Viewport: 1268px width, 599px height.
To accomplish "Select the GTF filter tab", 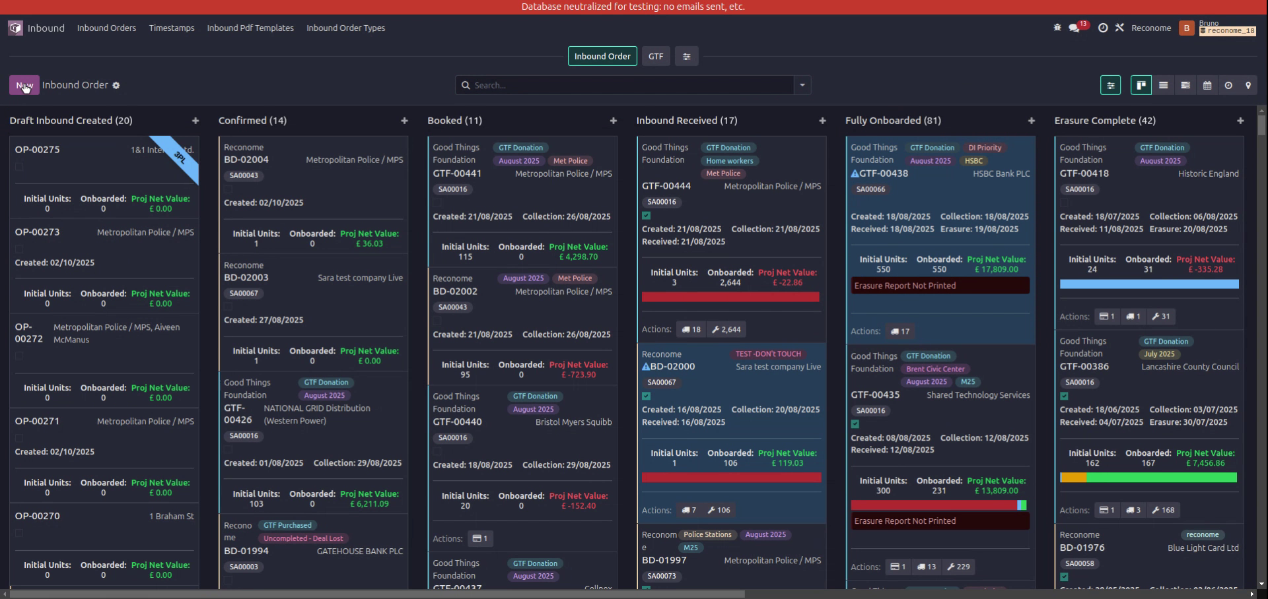I will coord(655,56).
